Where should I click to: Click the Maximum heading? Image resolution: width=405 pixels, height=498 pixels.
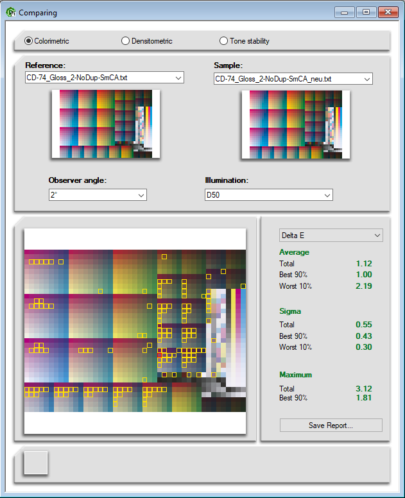(x=296, y=375)
